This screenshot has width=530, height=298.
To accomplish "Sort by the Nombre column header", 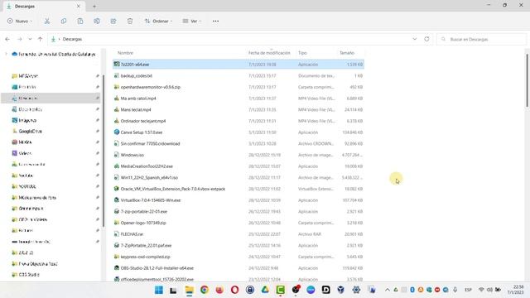I will 125,53.
